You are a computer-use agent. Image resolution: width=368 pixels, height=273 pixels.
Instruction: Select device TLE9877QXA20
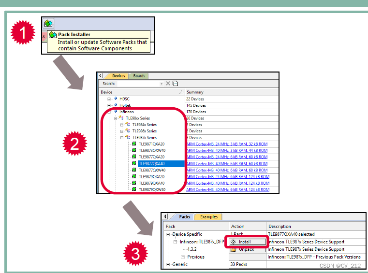(x=152, y=157)
